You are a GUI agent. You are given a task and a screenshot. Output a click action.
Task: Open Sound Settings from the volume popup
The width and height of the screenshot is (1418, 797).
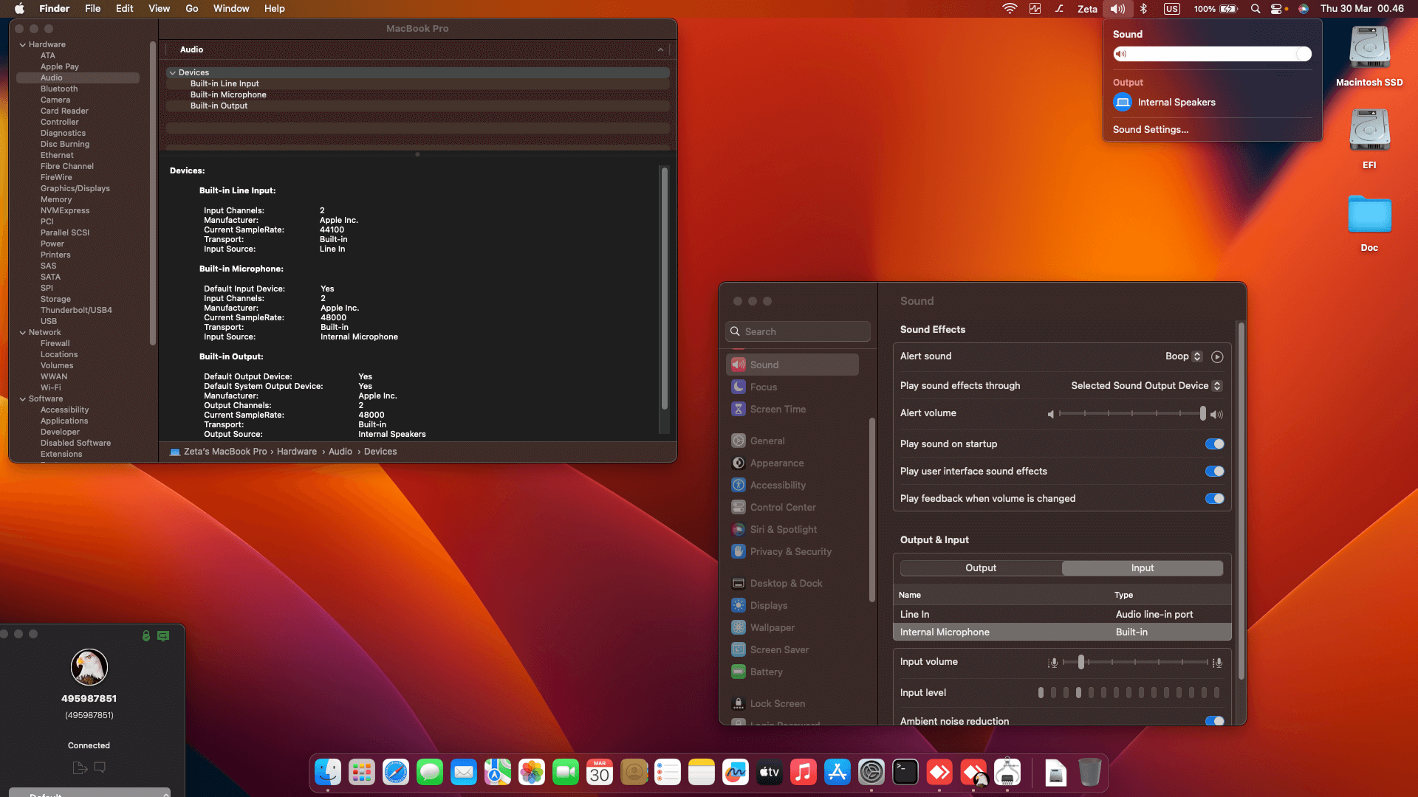(x=1150, y=129)
